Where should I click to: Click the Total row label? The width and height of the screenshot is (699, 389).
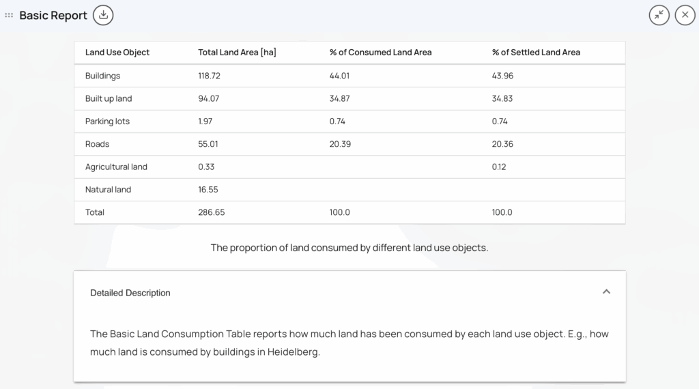(x=95, y=212)
